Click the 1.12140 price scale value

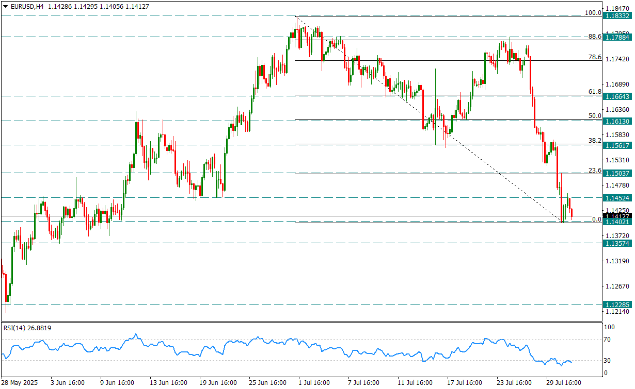point(618,311)
